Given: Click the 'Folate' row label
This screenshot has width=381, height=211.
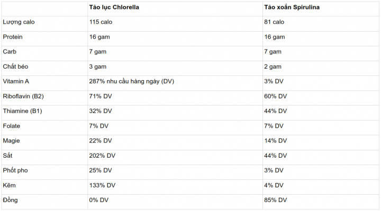Looking at the screenshot, I should (12, 126).
